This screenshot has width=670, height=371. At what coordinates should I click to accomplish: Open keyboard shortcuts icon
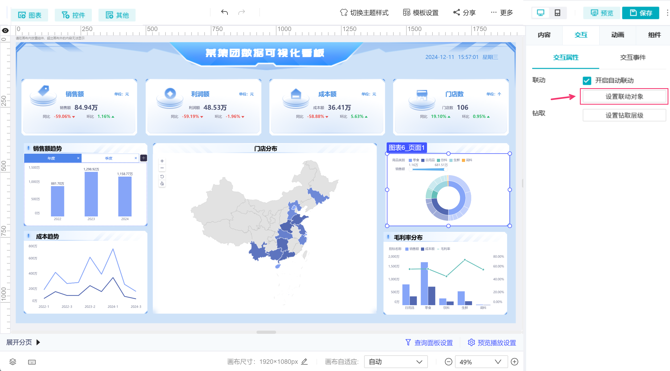coord(32,362)
